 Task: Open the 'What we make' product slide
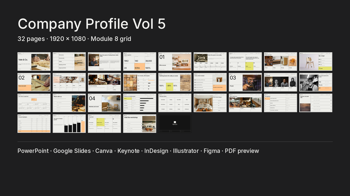[281, 61]
